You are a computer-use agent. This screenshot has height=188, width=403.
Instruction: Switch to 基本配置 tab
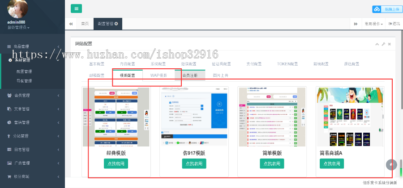[97, 64]
